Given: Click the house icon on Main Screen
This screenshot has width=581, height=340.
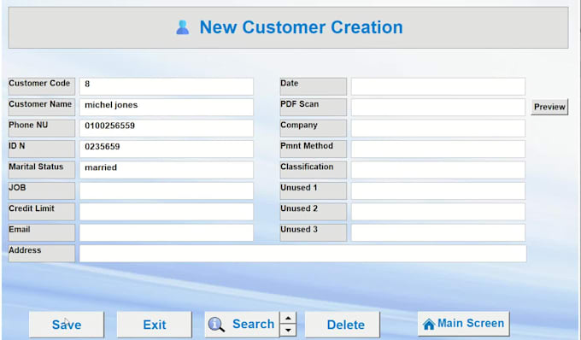Looking at the screenshot, I should [429, 324].
